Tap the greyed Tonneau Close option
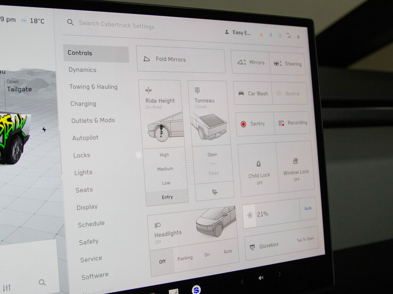Screen dimensions: 393x294 (213, 173)
